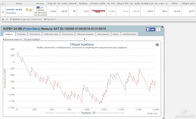Sort by 'Фильтр' column header
The width and height of the screenshot is (196, 119).
[x=40, y=4]
